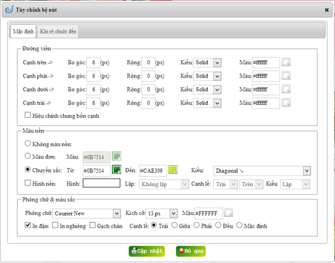Screen dimensions: 335x263
Task: Select Phải text alignment radio
Action: point(196,226)
